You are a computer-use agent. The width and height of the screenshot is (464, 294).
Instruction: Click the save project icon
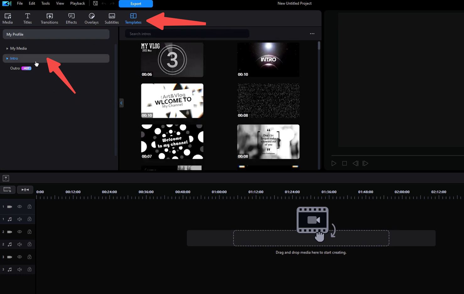click(95, 3)
